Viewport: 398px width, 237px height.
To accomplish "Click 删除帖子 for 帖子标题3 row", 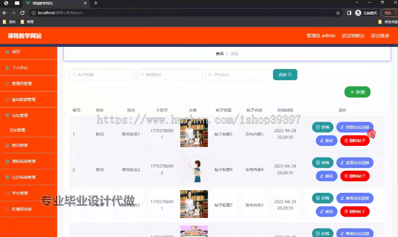I will click(355, 212).
